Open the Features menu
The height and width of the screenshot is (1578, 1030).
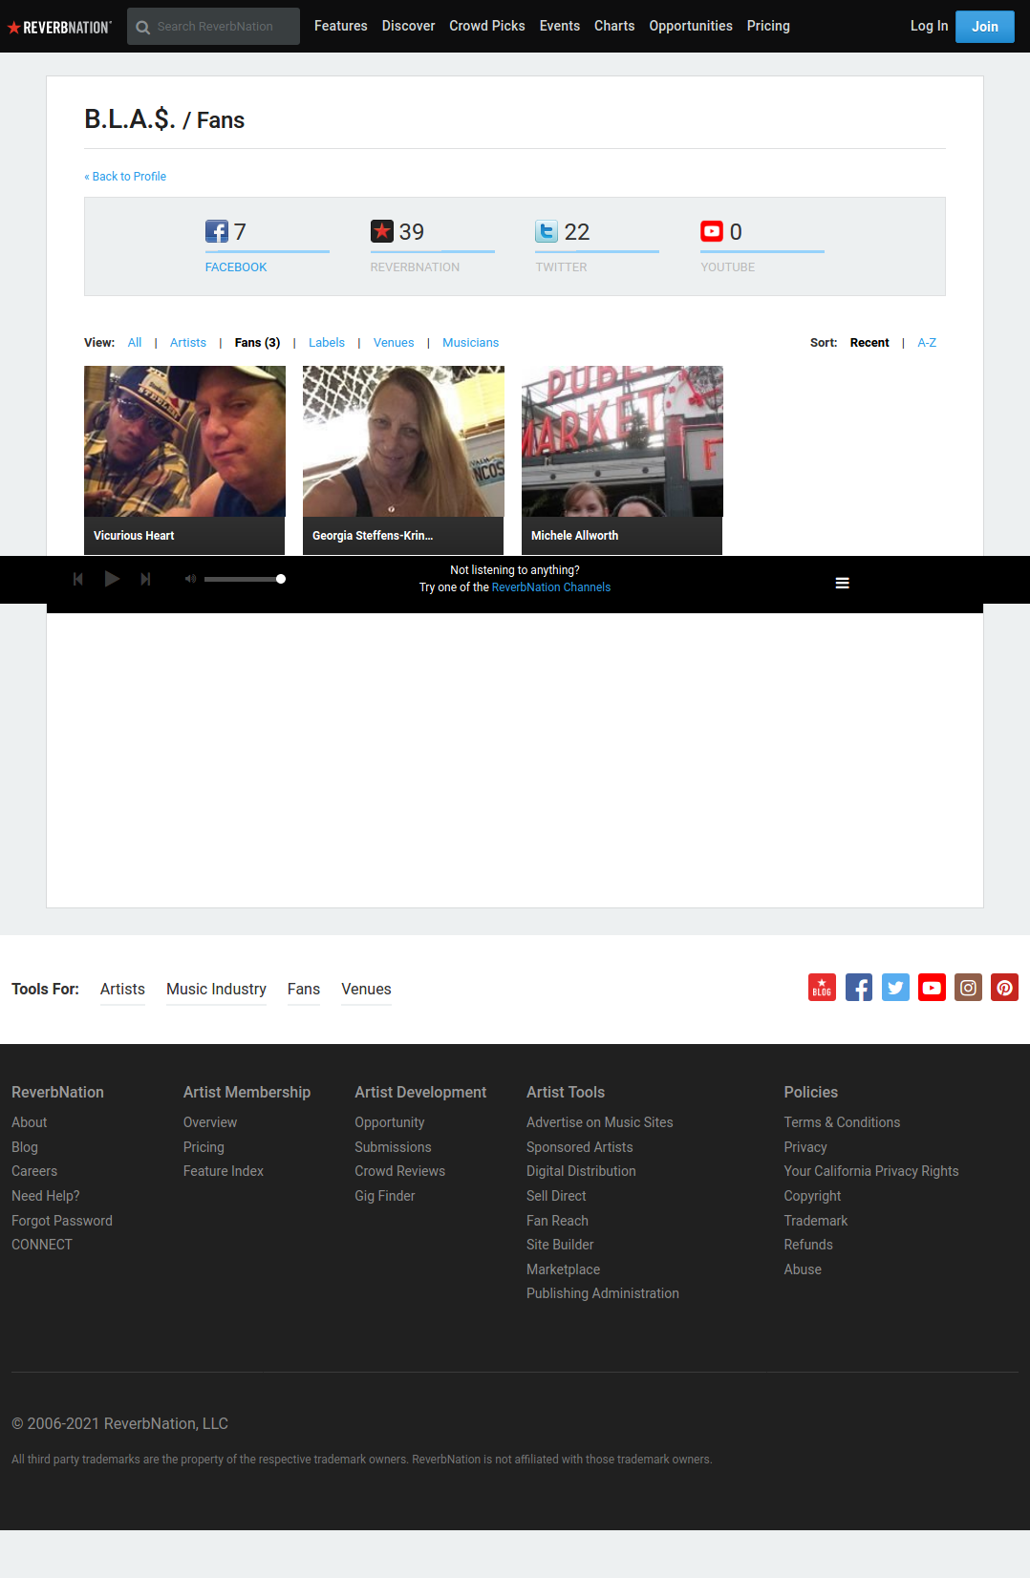[341, 26]
